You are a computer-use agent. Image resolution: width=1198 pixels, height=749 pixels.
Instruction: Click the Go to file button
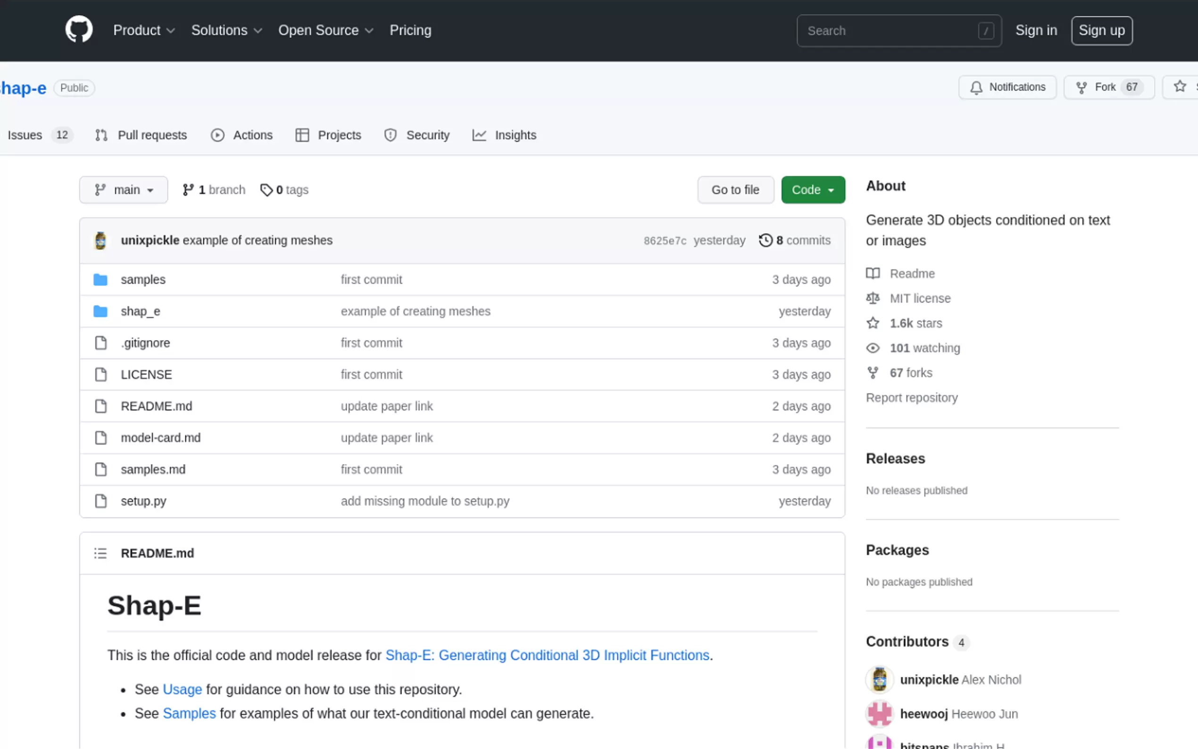click(x=735, y=190)
